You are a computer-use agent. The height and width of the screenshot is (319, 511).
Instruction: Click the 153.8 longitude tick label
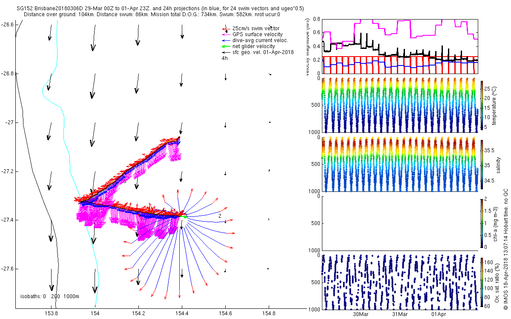[x=52, y=314]
